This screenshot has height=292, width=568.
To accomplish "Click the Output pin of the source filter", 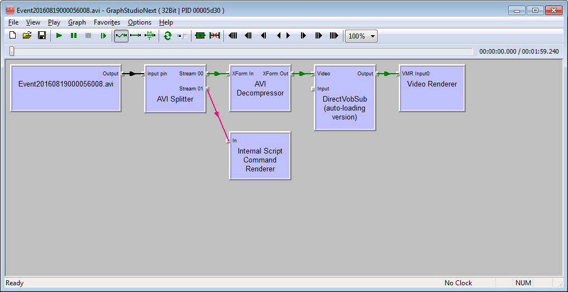I will coord(122,74).
